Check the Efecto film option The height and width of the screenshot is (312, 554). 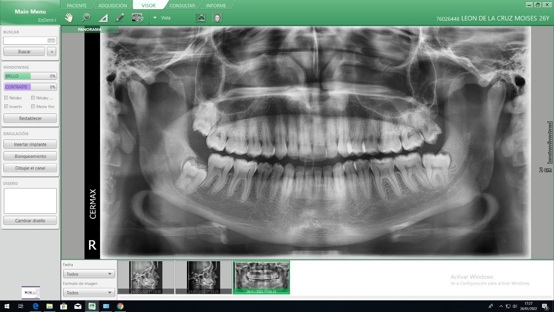33,107
